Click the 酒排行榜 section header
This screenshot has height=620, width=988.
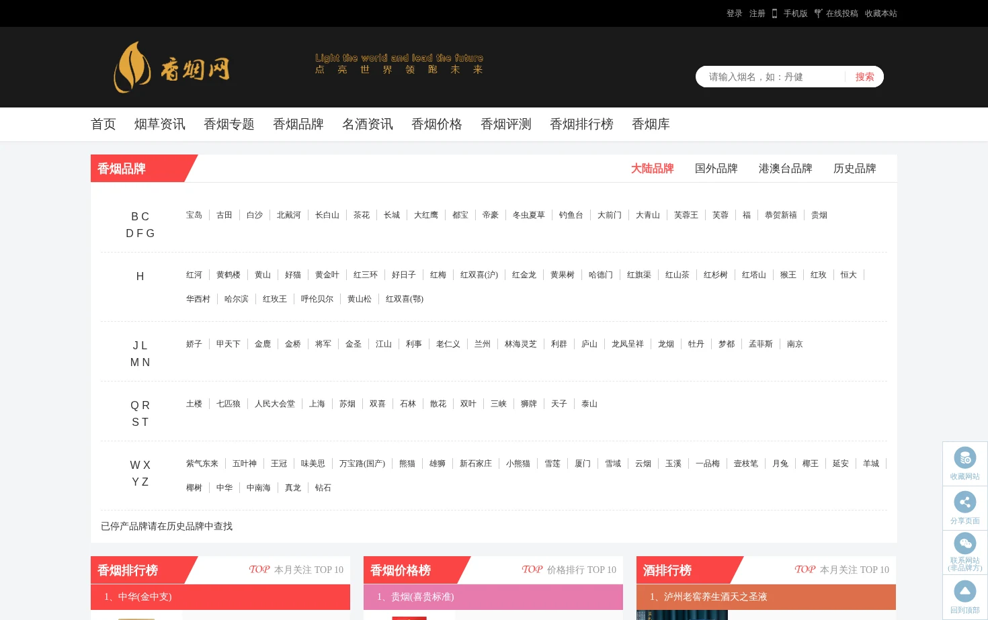(x=667, y=570)
